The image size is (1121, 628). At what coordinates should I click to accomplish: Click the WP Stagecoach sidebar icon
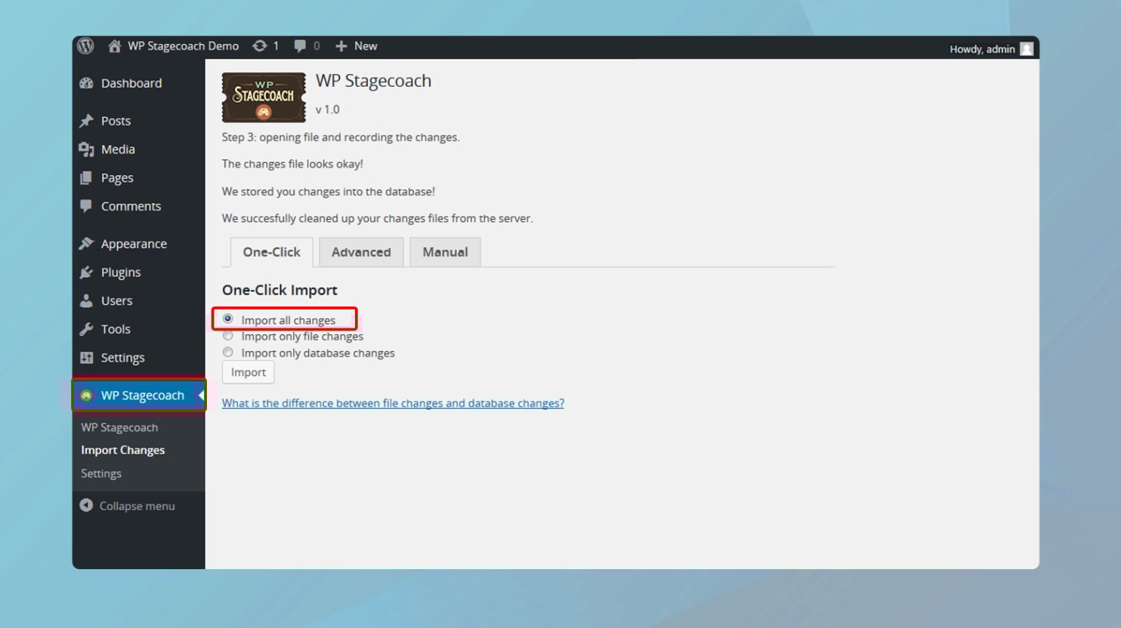point(86,395)
